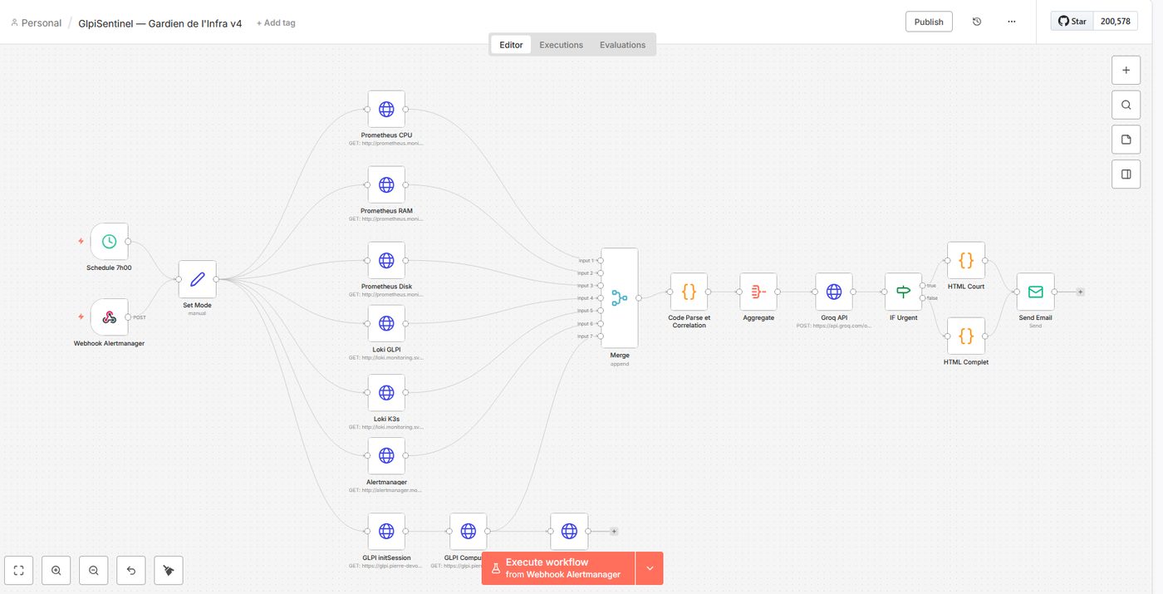Switch to the Executions tab
Image resolution: width=1163 pixels, height=594 pixels.
click(x=562, y=45)
